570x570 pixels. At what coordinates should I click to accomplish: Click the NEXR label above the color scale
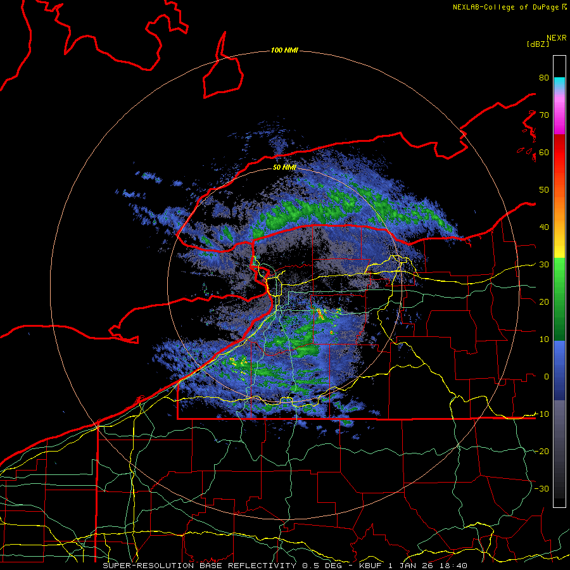[x=557, y=38]
